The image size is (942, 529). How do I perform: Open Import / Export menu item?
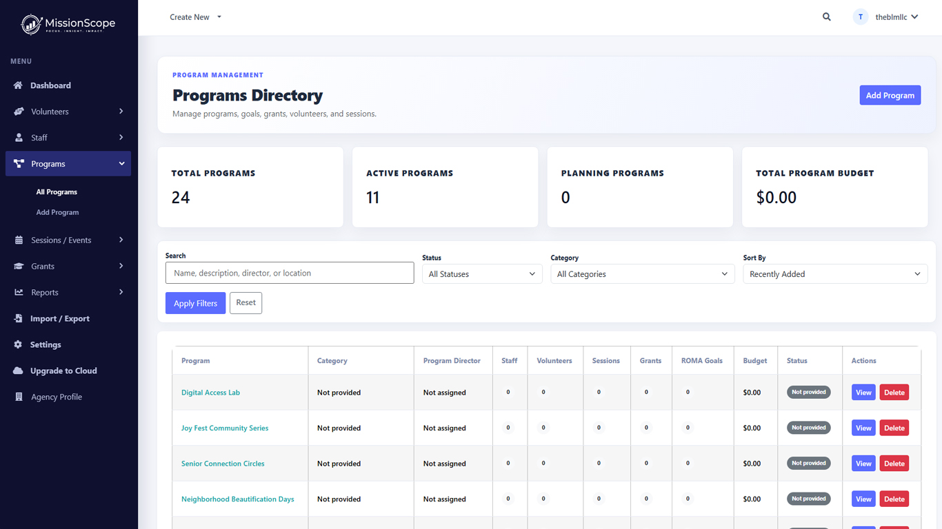[x=60, y=319]
